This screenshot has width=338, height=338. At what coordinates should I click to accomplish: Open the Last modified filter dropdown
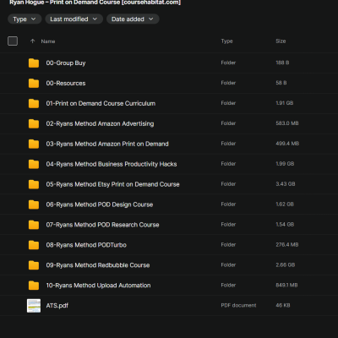tap(74, 19)
